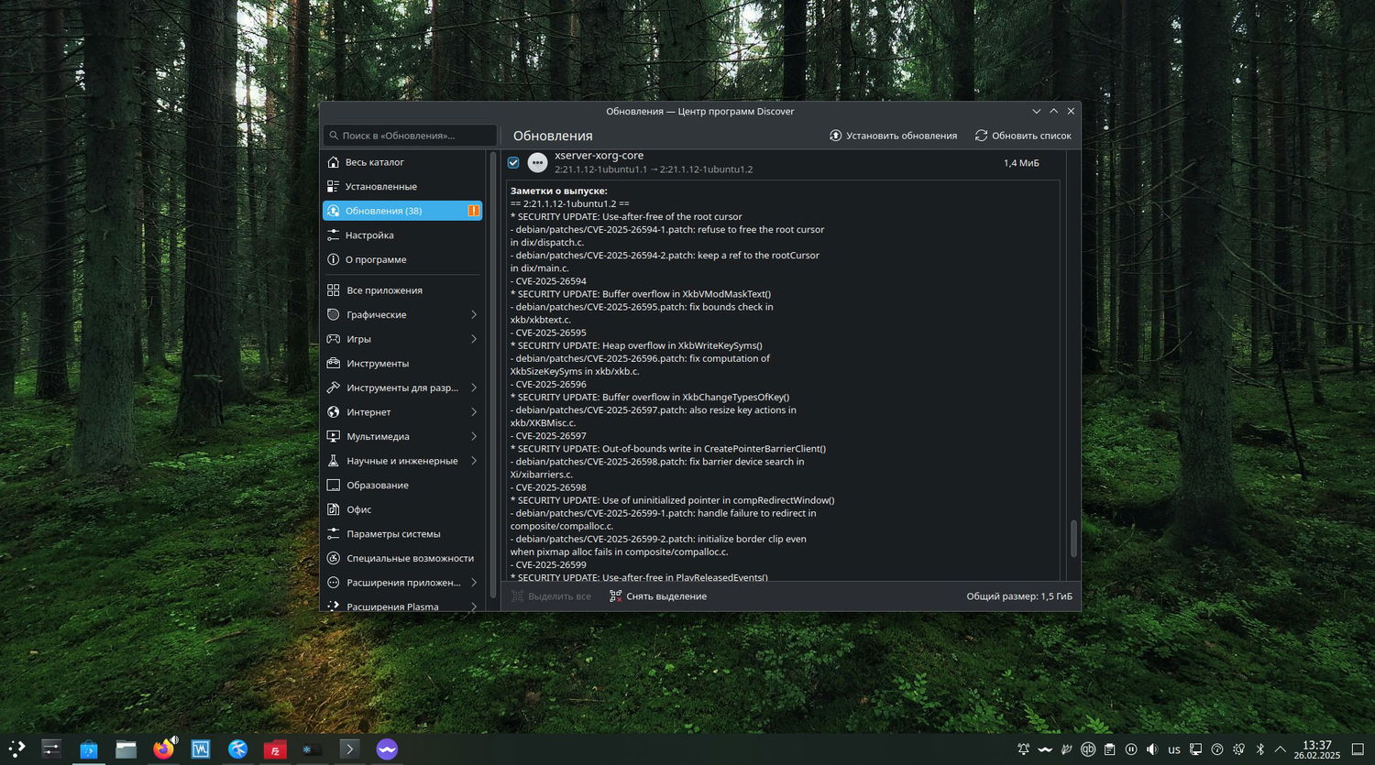Focus the search field «Поиск в Обновления»
This screenshot has width=1375, height=765.
(410, 136)
